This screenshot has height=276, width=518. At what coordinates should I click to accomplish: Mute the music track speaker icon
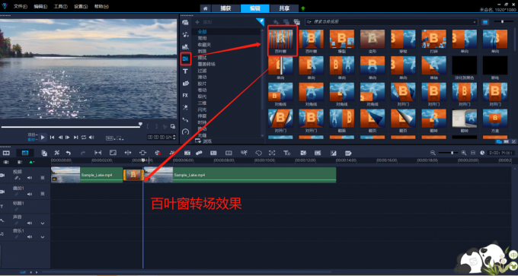coord(30,236)
